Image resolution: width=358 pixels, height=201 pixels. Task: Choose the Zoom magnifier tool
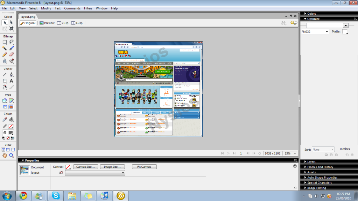12,156
